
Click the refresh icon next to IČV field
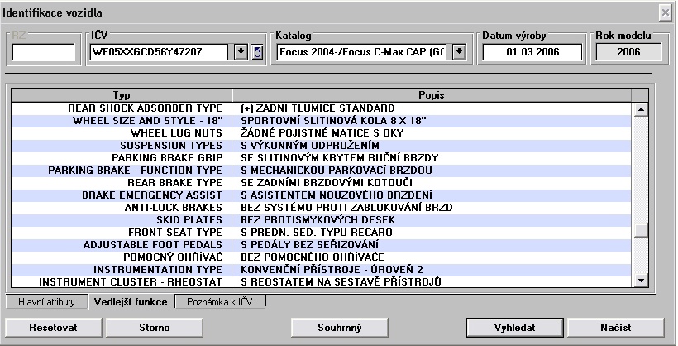256,53
